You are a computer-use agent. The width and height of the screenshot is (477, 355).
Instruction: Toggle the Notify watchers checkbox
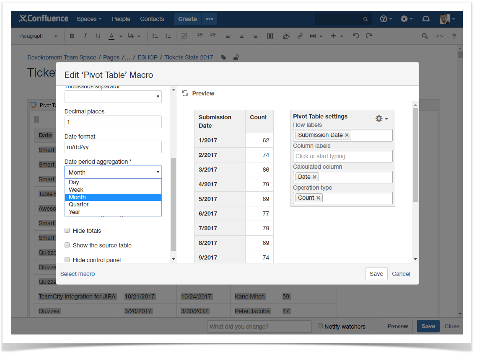(x=320, y=326)
